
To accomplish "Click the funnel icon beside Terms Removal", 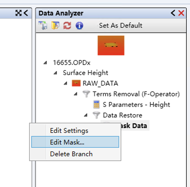I will [86, 94].
